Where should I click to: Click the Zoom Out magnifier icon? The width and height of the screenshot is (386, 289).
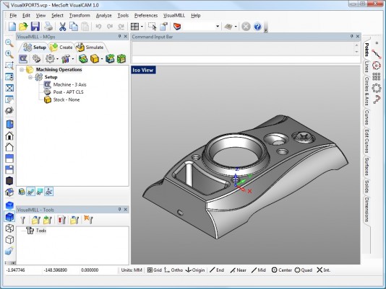tap(9, 43)
